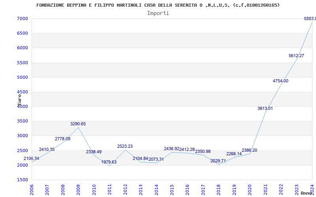Click the 3000 y-axis tick label

tap(23, 136)
